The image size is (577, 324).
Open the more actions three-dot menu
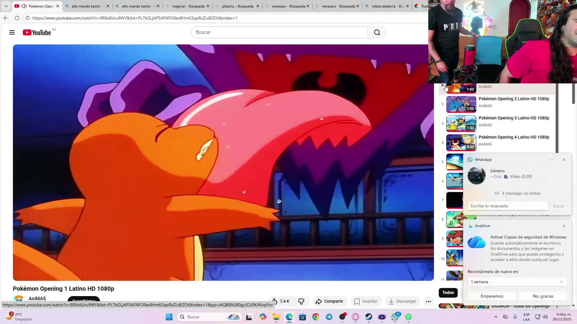pos(428,301)
